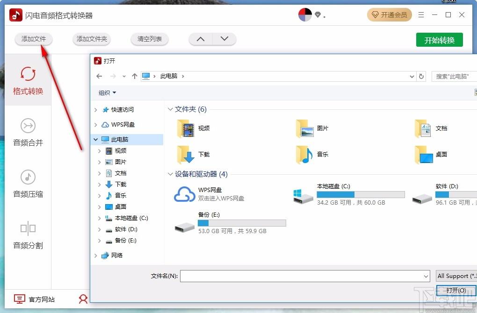Select the 桌面 folder icon
This screenshot has height=313, width=477.
click(x=424, y=155)
